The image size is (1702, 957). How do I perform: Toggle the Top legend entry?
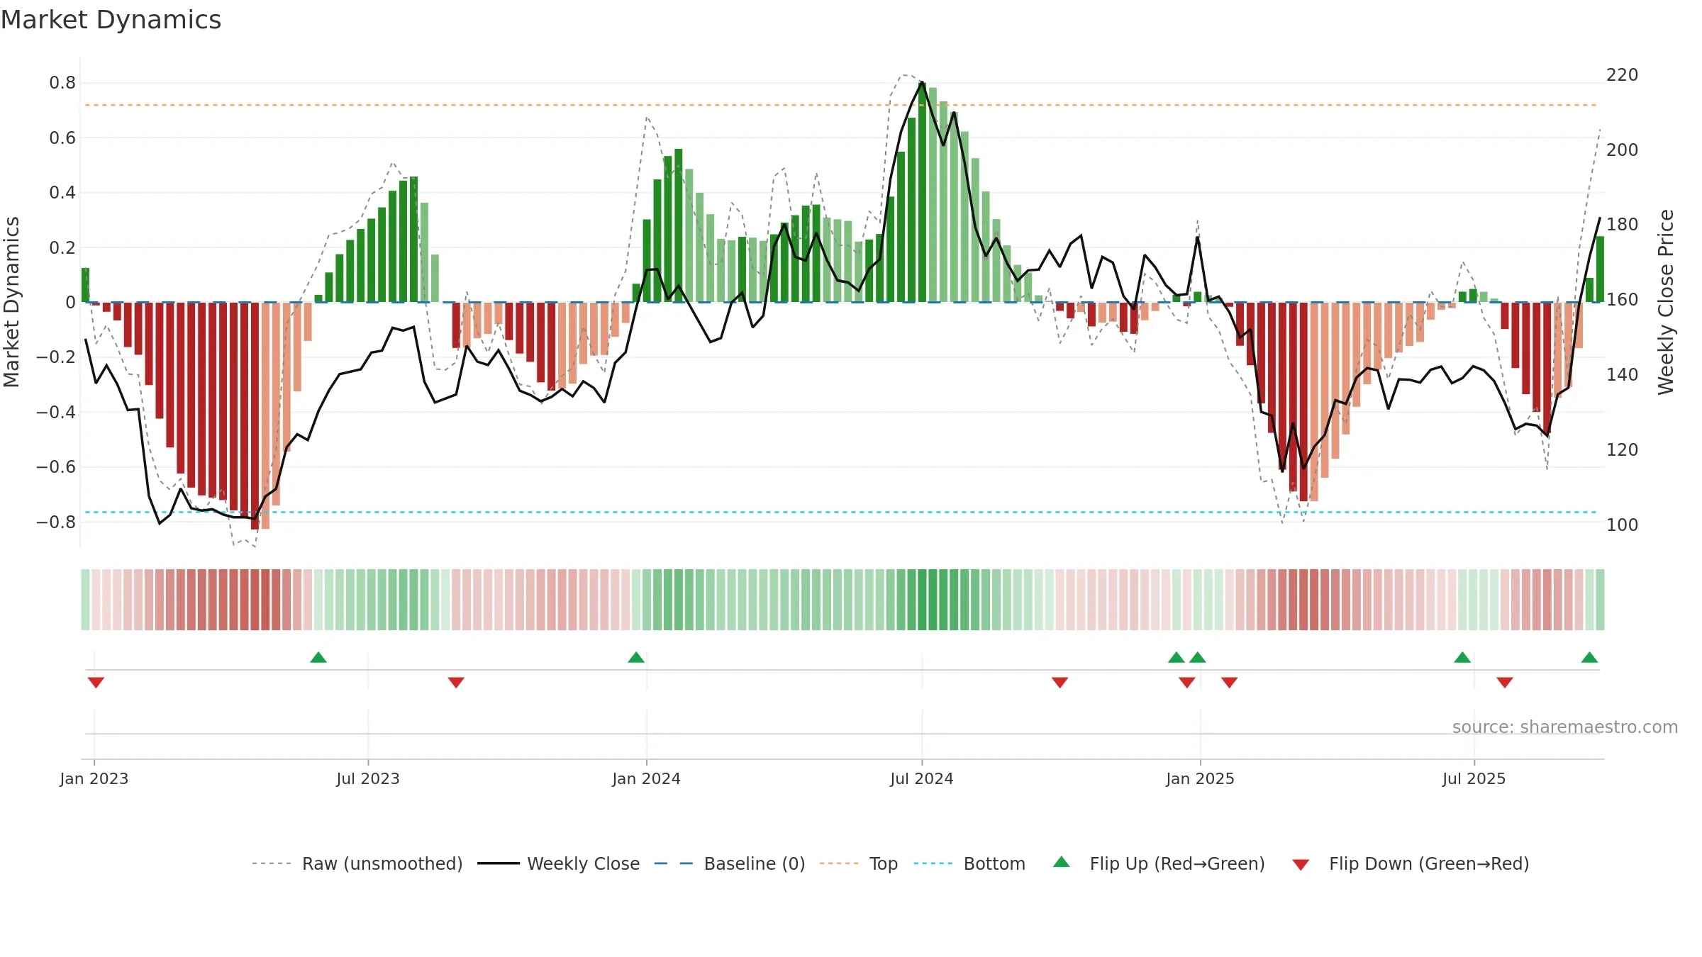pos(858,863)
